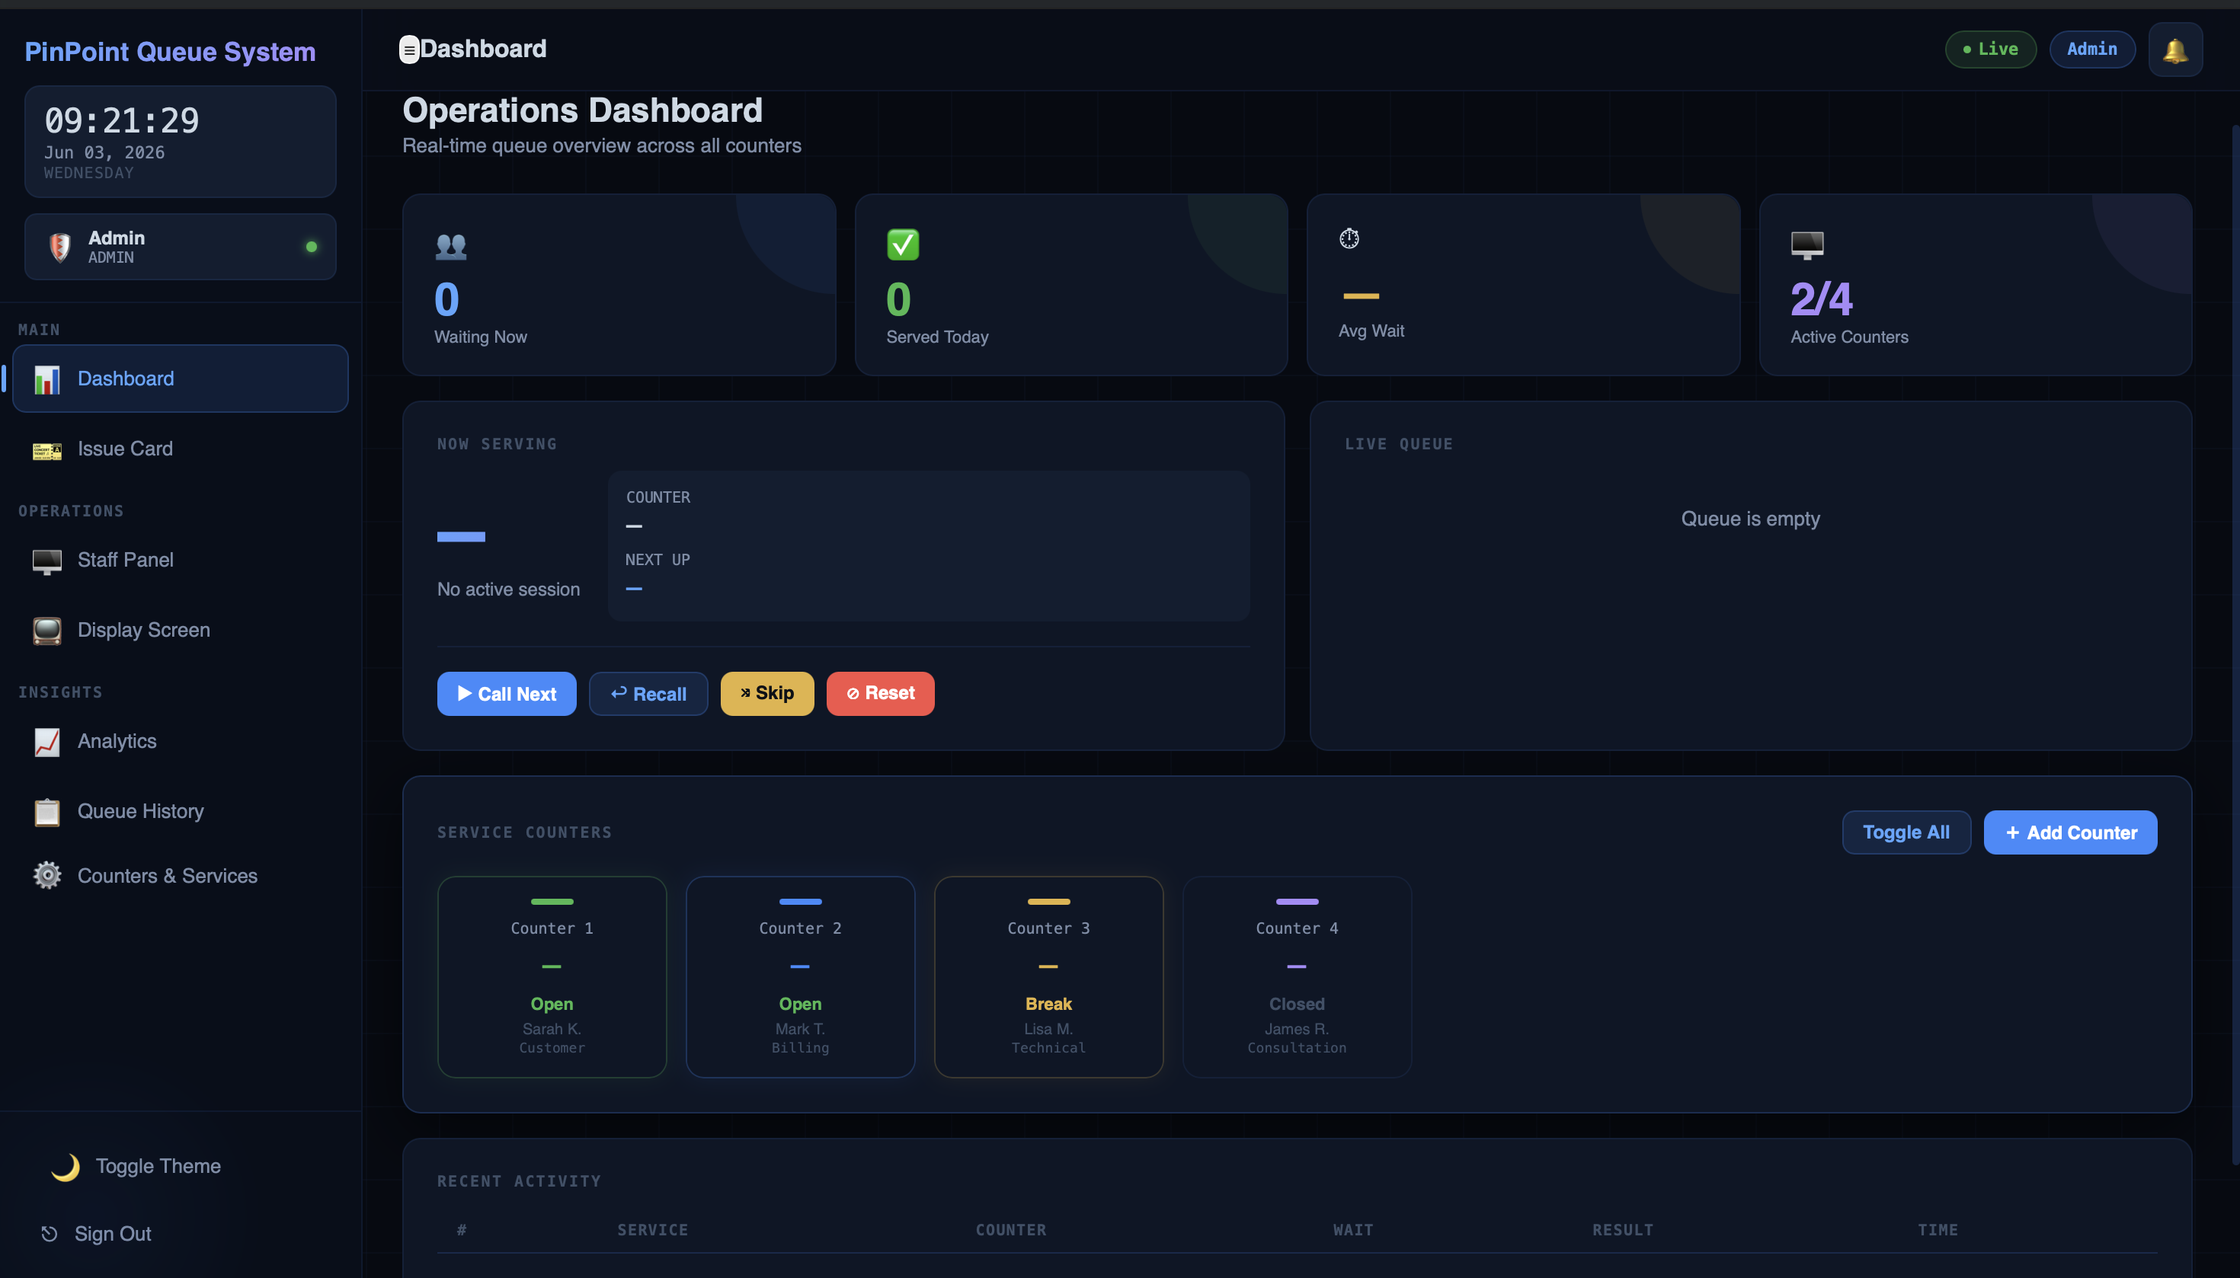Click the Avg Wait stat card

click(1524, 286)
